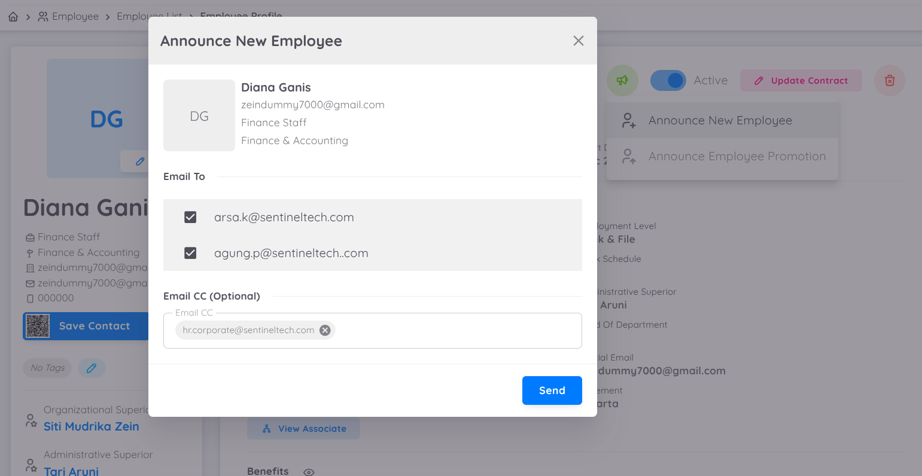Click the pencil edit icon on the profile avatar

tap(139, 161)
